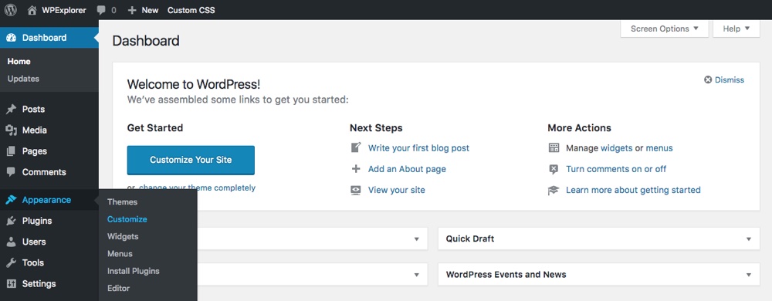
Task: Click the Quick Draft widget title
Action: [x=470, y=239]
